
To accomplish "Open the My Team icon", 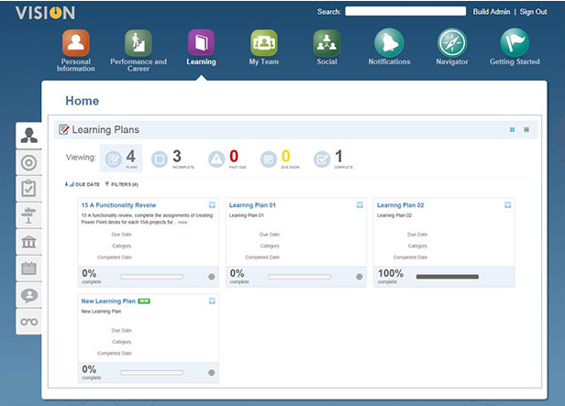I will point(264,43).
